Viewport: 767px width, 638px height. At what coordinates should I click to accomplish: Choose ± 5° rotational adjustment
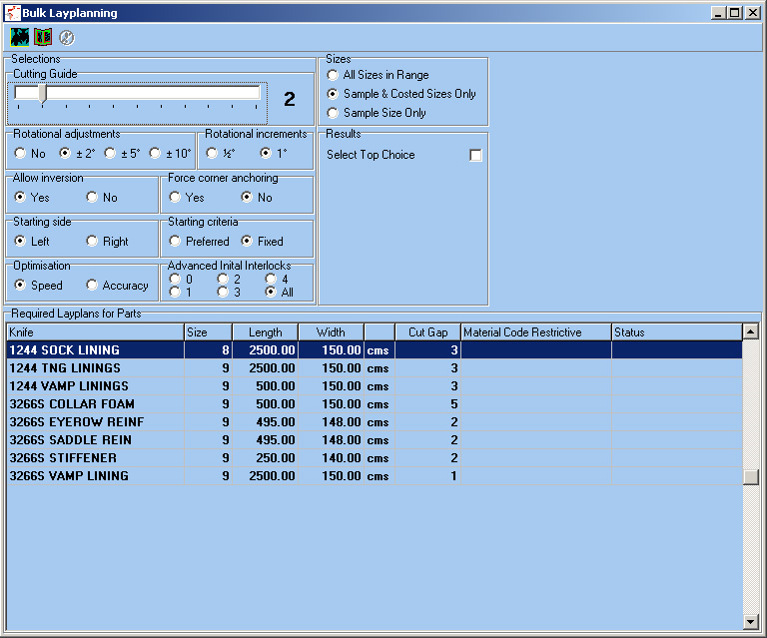pos(110,153)
